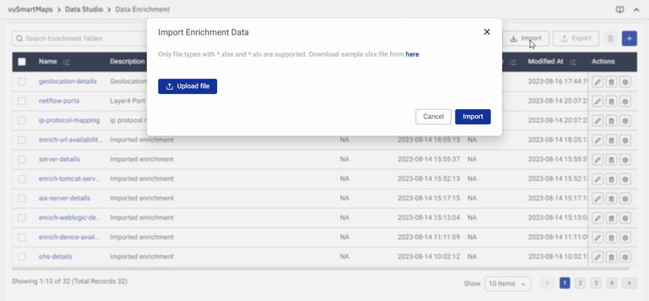This screenshot has width=649, height=301.
Task: Click the Upload file button
Action: (x=188, y=87)
